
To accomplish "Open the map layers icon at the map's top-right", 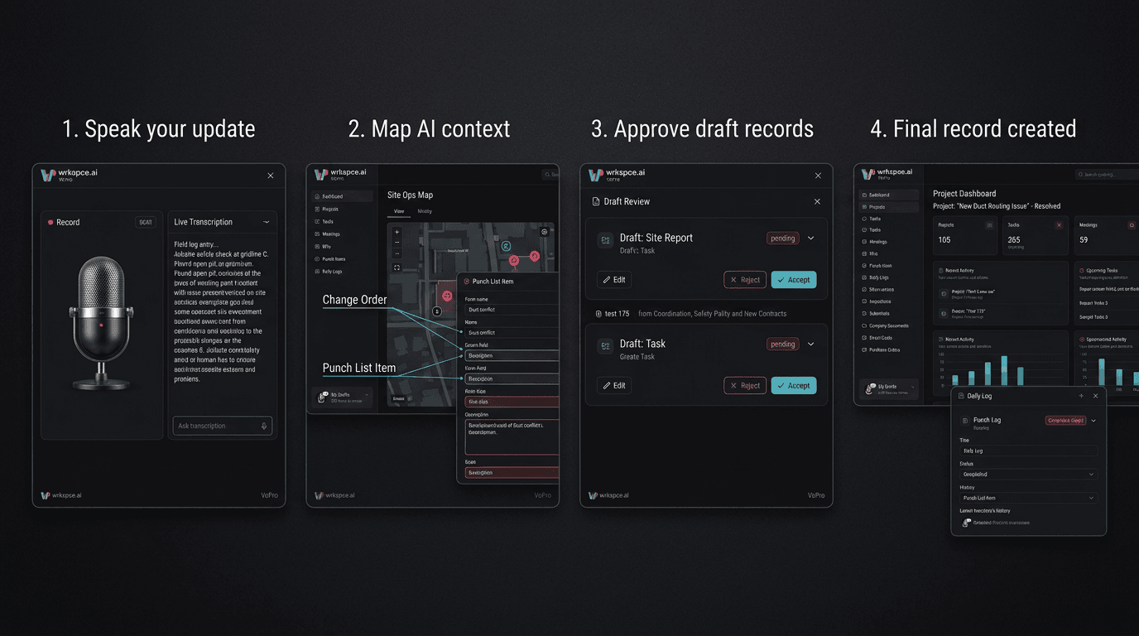I will 544,232.
